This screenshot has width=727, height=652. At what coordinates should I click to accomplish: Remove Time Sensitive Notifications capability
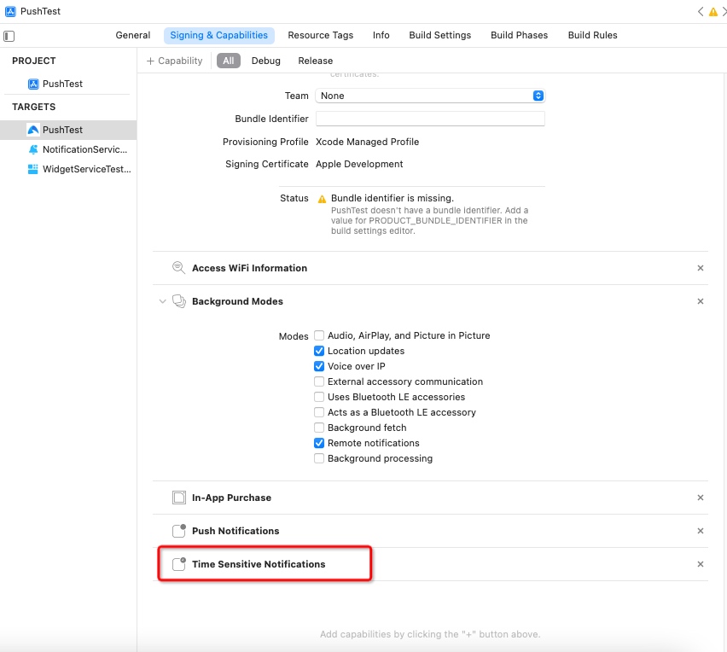pos(701,564)
